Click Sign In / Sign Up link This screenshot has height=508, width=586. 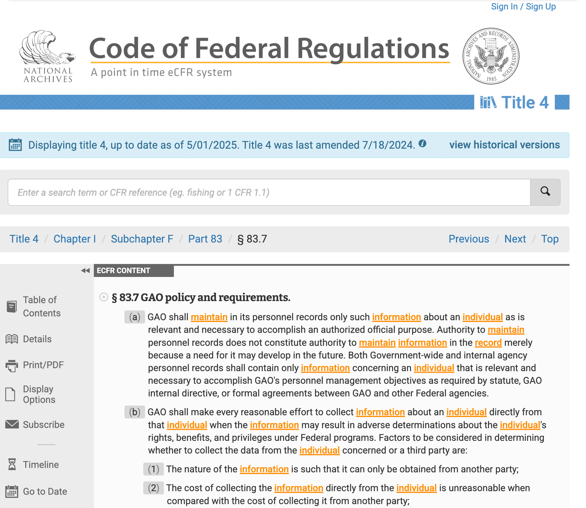tap(523, 6)
